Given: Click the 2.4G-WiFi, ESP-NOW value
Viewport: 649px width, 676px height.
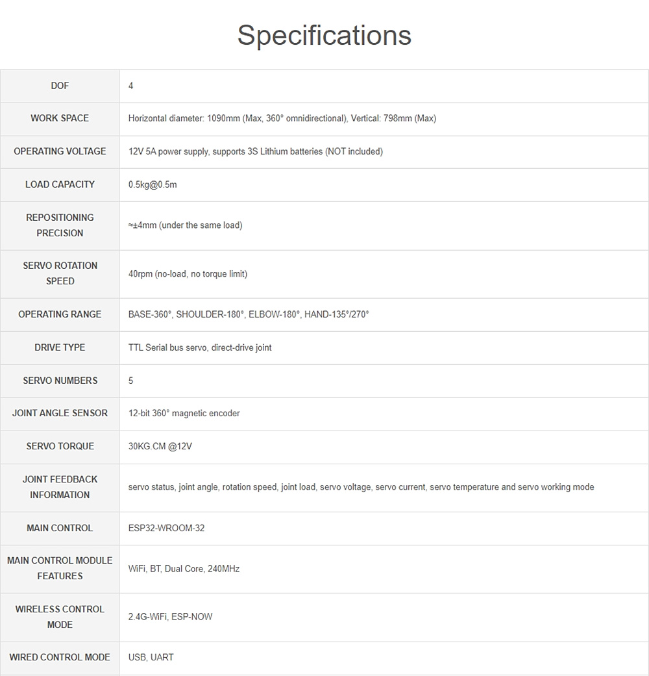Looking at the screenshot, I should coord(170,617).
